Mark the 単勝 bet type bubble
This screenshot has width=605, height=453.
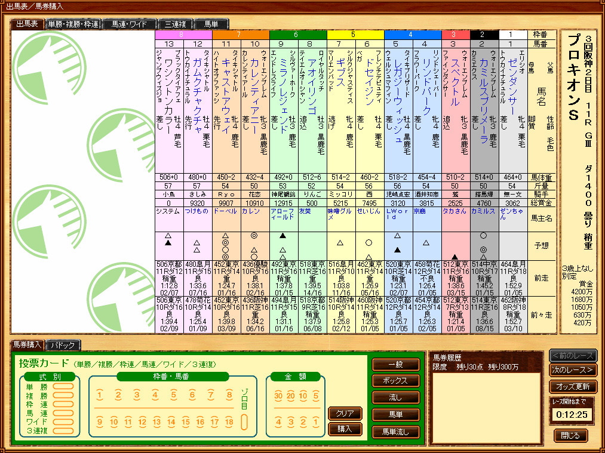click(63, 386)
